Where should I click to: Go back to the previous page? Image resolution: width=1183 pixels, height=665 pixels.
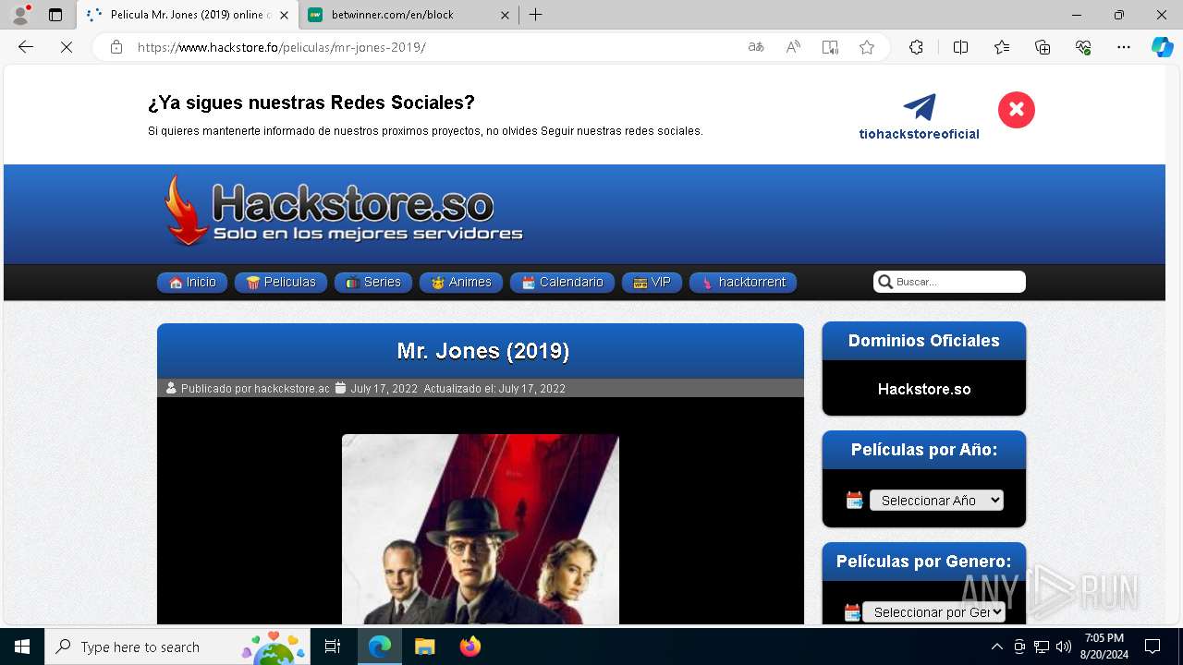coord(26,47)
